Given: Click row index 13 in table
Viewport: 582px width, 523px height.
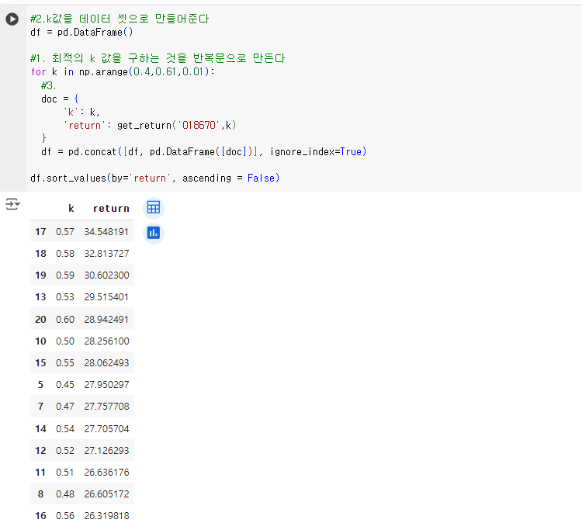Looking at the screenshot, I should tap(40, 297).
